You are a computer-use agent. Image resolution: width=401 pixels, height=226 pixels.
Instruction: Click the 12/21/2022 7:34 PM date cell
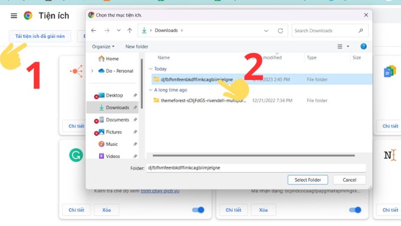coord(272,100)
